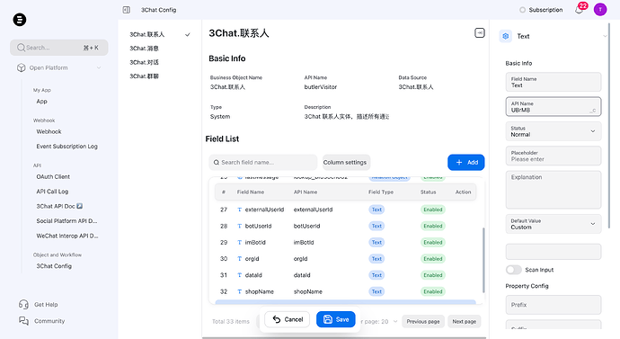Click the blue gear icon beside Text

(505, 36)
